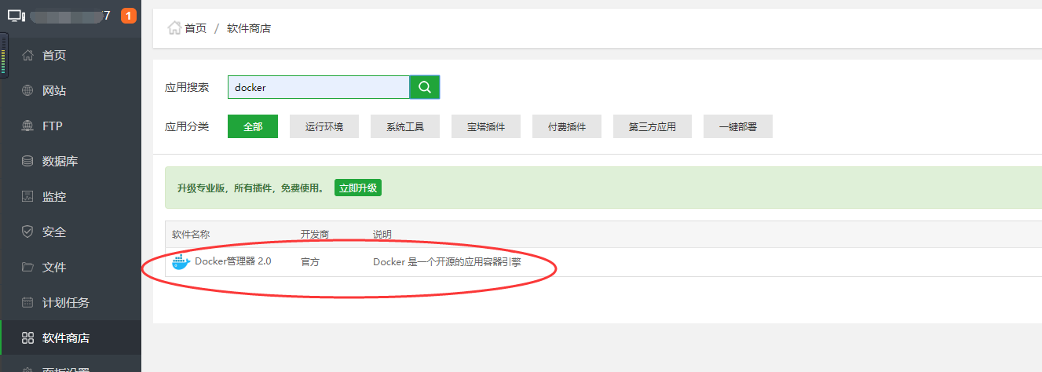This screenshot has height=372, width=1042.
Task: Click the database icon beside 数据库
Action: (x=27, y=161)
